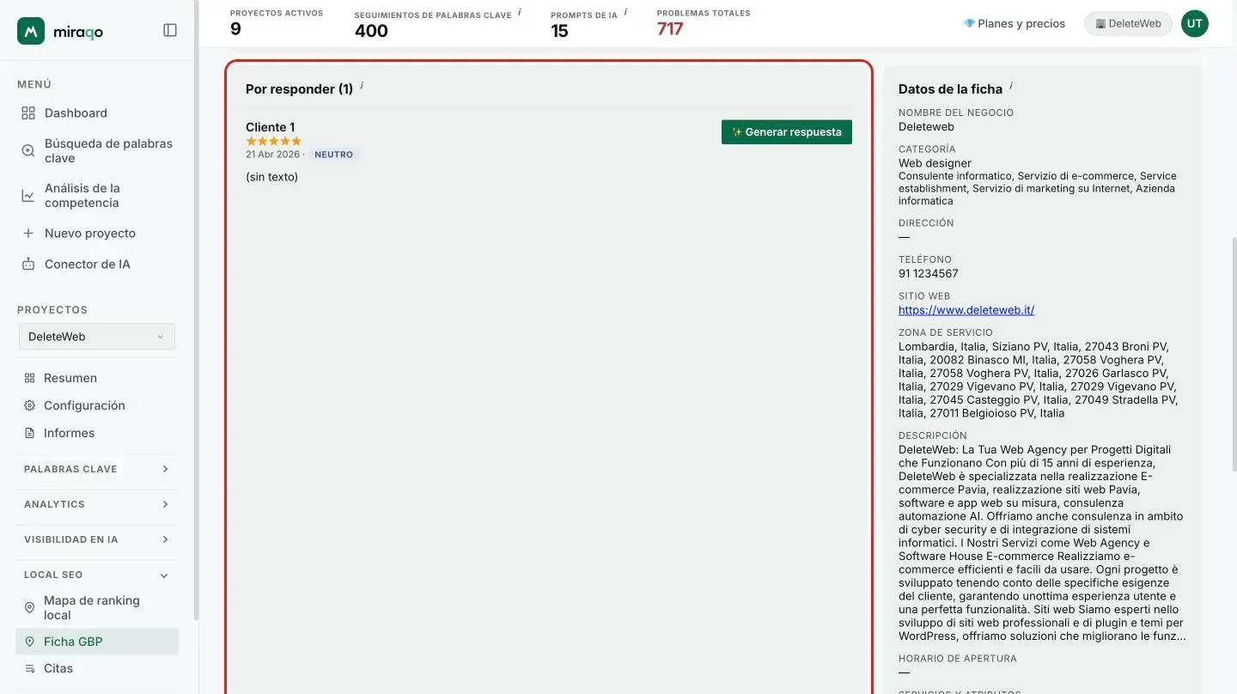
Task: Open the UT user avatar menu
Action: point(1195,24)
